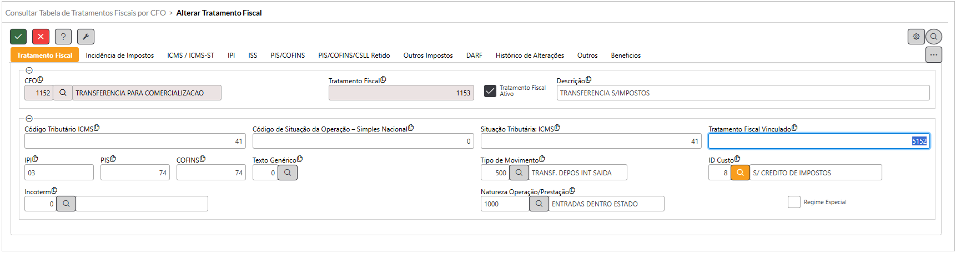This screenshot has width=956, height=253.
Task: Click the green confirm checkmark button
Action: 18,37
